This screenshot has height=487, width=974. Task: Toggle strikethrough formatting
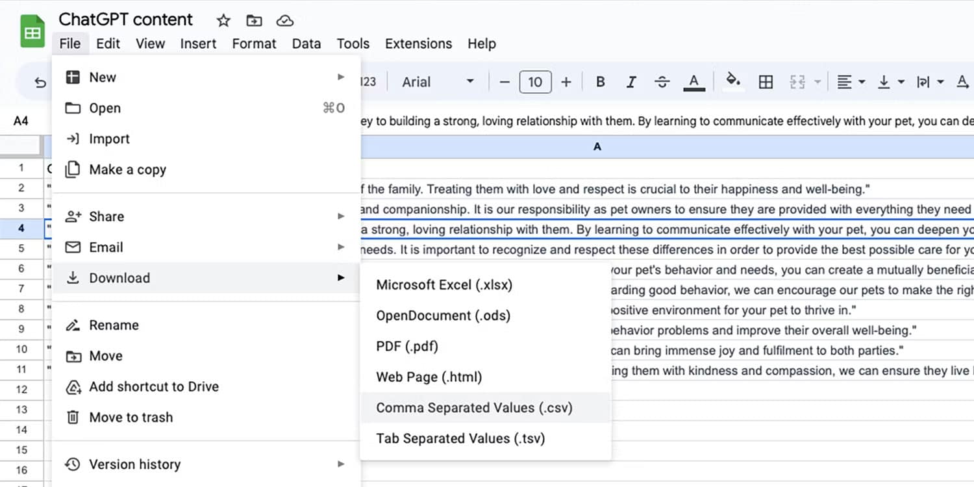662,82
